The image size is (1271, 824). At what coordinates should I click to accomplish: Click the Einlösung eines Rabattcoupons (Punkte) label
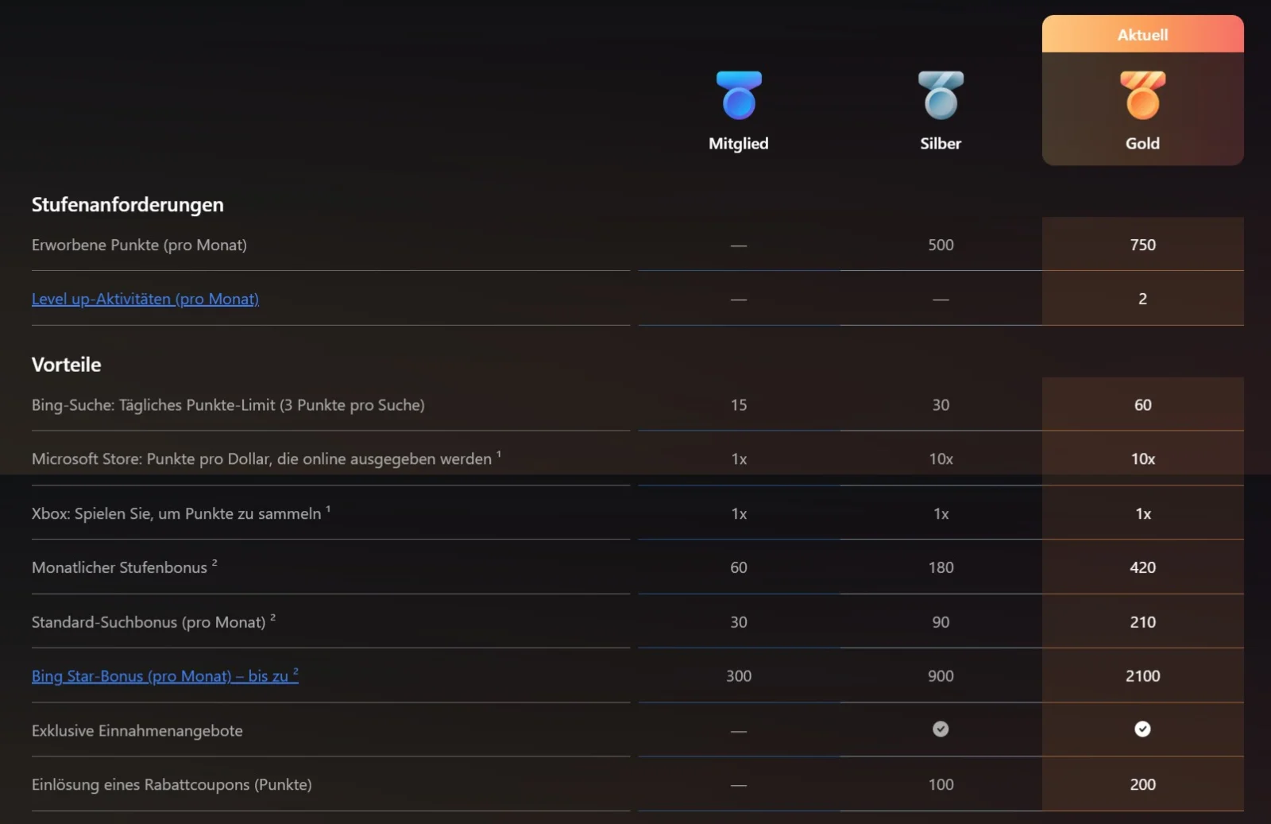tap(172, 784)
